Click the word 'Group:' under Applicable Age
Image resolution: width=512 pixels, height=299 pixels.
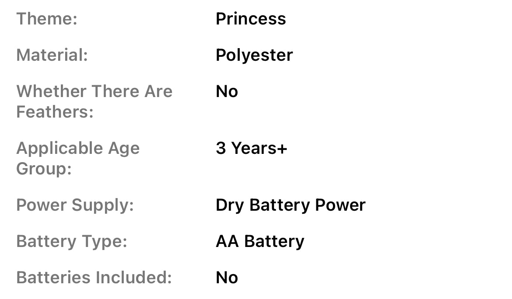[44, 169]
